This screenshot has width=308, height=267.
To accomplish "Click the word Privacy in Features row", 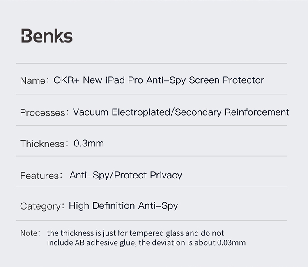I will coord(166,176).
